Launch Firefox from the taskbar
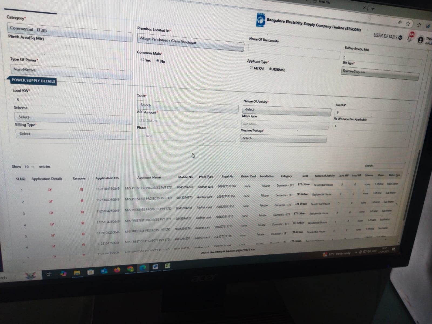 click(x=117, y=270)
